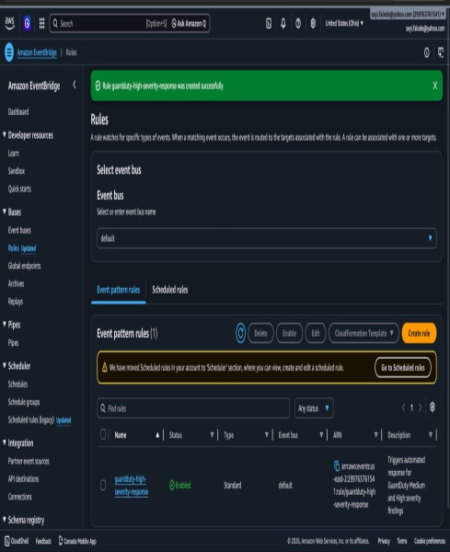Open Learn in the sidebar
This screenshot has width=450, height=552.
tap(14, 153)
